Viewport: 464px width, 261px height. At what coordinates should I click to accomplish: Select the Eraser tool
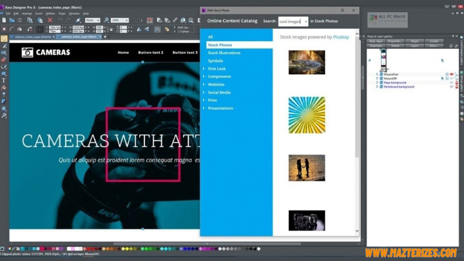point(4,60)
